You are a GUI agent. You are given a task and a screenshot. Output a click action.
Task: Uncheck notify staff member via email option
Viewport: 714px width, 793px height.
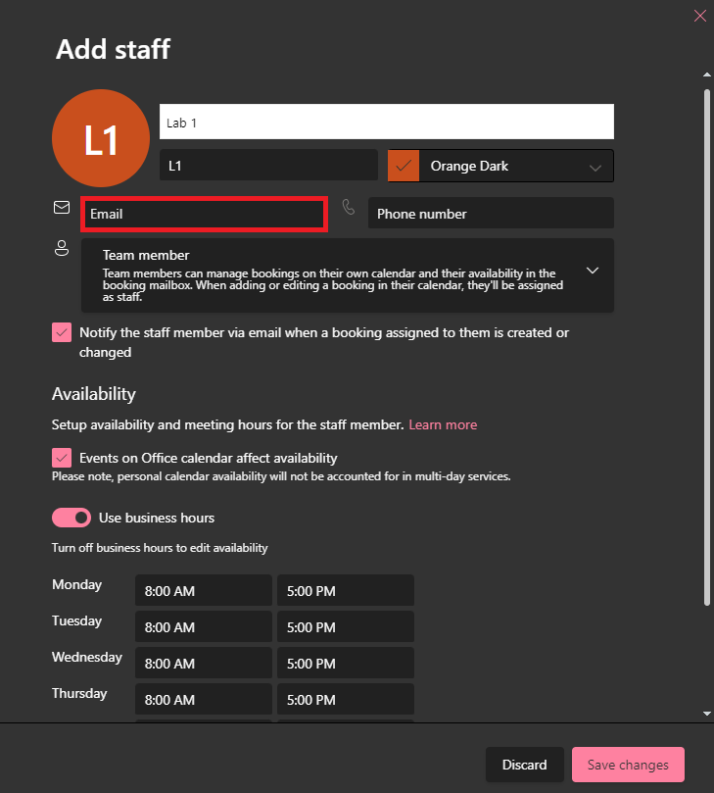(x=62, y=332)
